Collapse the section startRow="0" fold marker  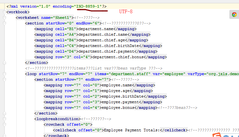(4, 23)
